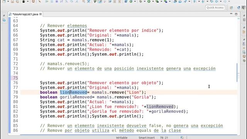The height and width of the screenshot is (139, 247).
Task: Open the Back history dropdown arrow
Action: [x=221, y=2]
